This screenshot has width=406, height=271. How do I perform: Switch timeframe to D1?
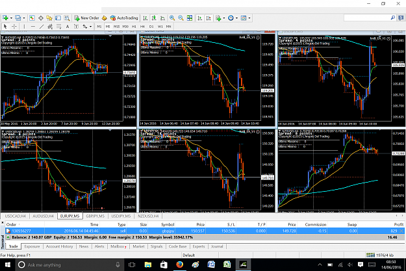tap(151, 27)
